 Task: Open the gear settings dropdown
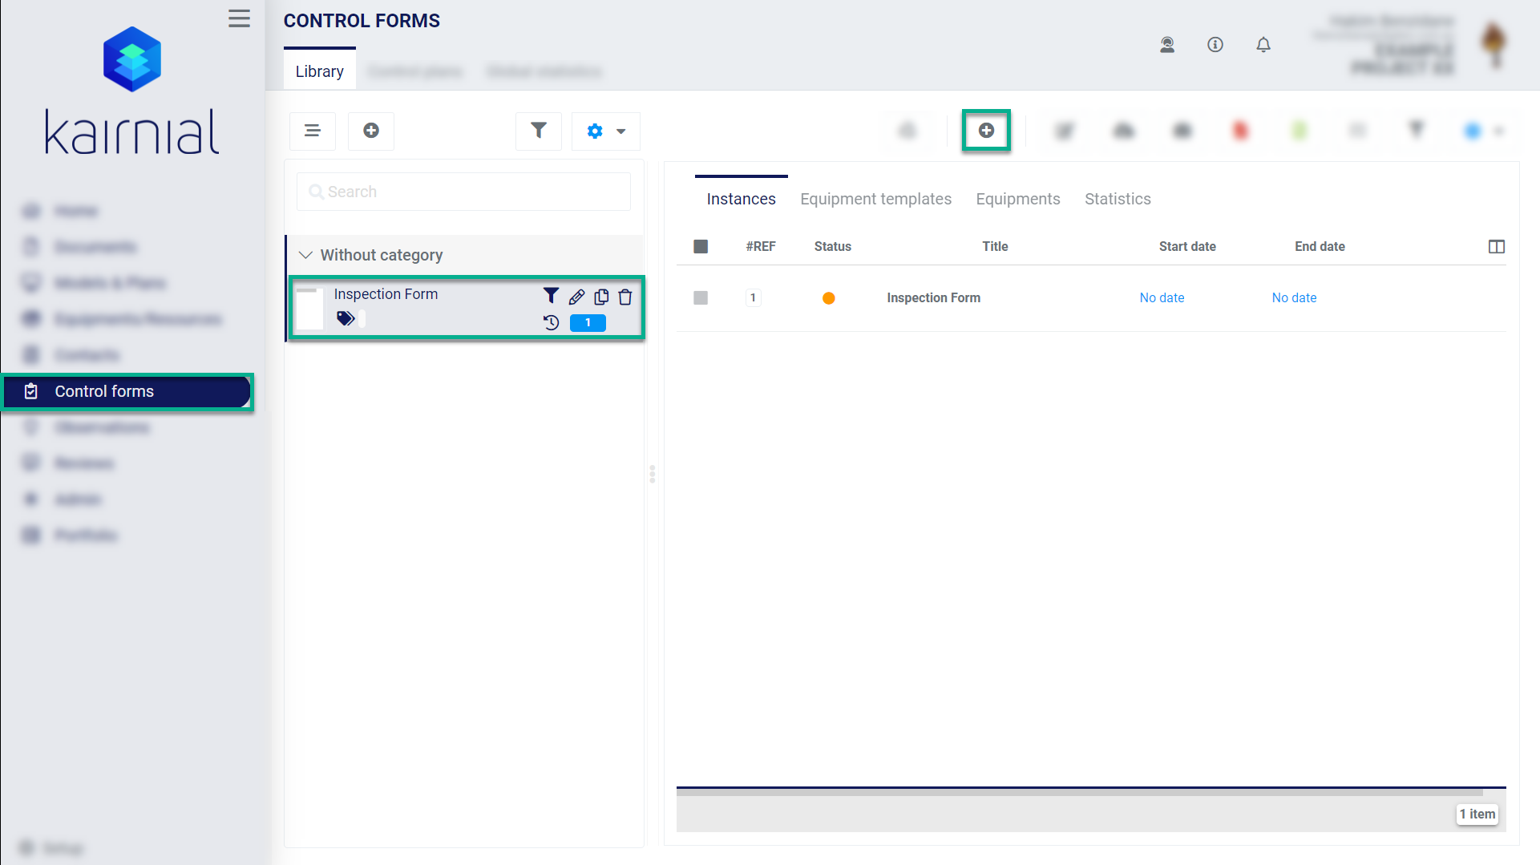tap(606, 131)
